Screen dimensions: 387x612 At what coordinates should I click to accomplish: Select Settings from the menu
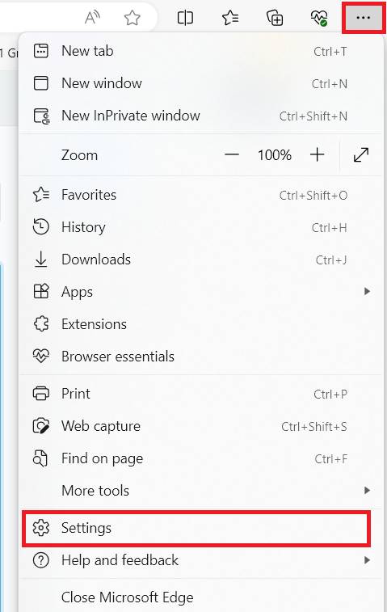click(x=196, y=528)
